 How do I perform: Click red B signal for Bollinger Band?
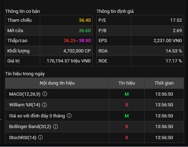[127, 127]
